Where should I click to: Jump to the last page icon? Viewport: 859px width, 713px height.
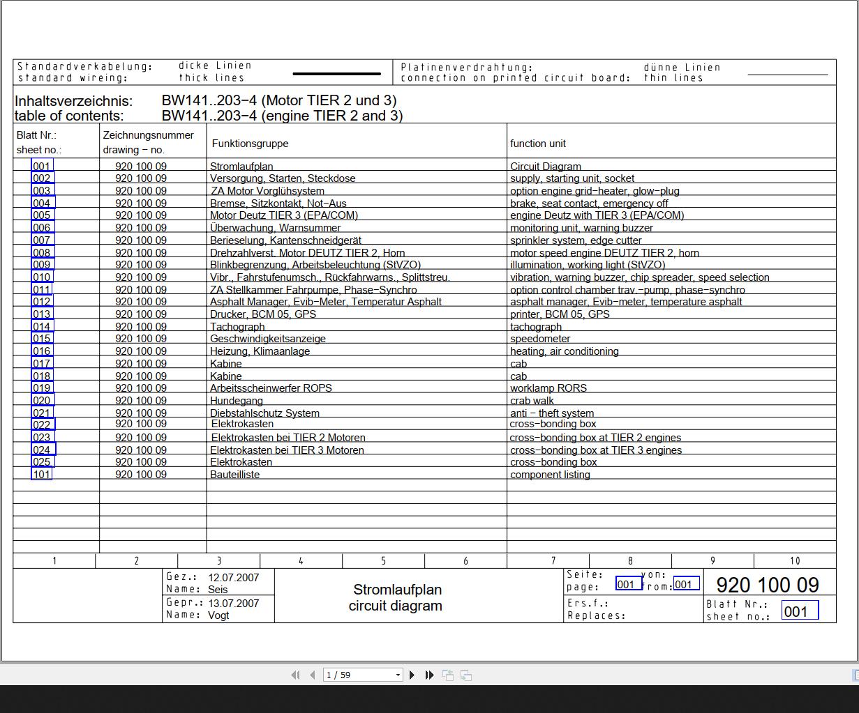[x=429, y=675]
